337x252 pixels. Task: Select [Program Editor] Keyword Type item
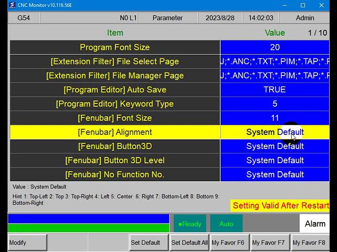pos(115,104)
